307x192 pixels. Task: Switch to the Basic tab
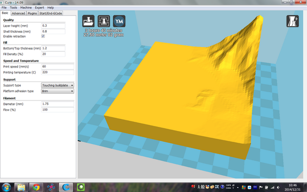pyautogui.click(x=5, y=13)
